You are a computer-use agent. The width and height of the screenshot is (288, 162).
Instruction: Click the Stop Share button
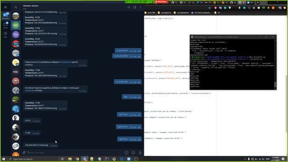[161, 2]
